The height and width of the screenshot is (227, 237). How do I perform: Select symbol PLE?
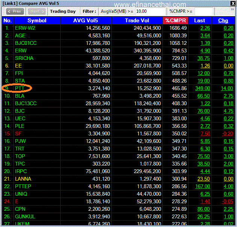pyautogui.click(x=20, y=126)
